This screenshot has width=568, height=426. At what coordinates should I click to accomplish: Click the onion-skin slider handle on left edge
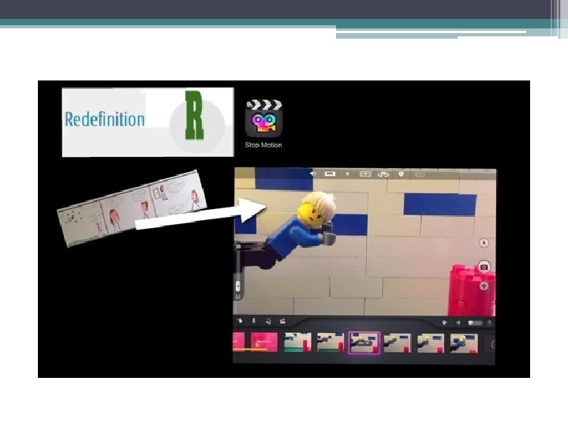(238, 286)
